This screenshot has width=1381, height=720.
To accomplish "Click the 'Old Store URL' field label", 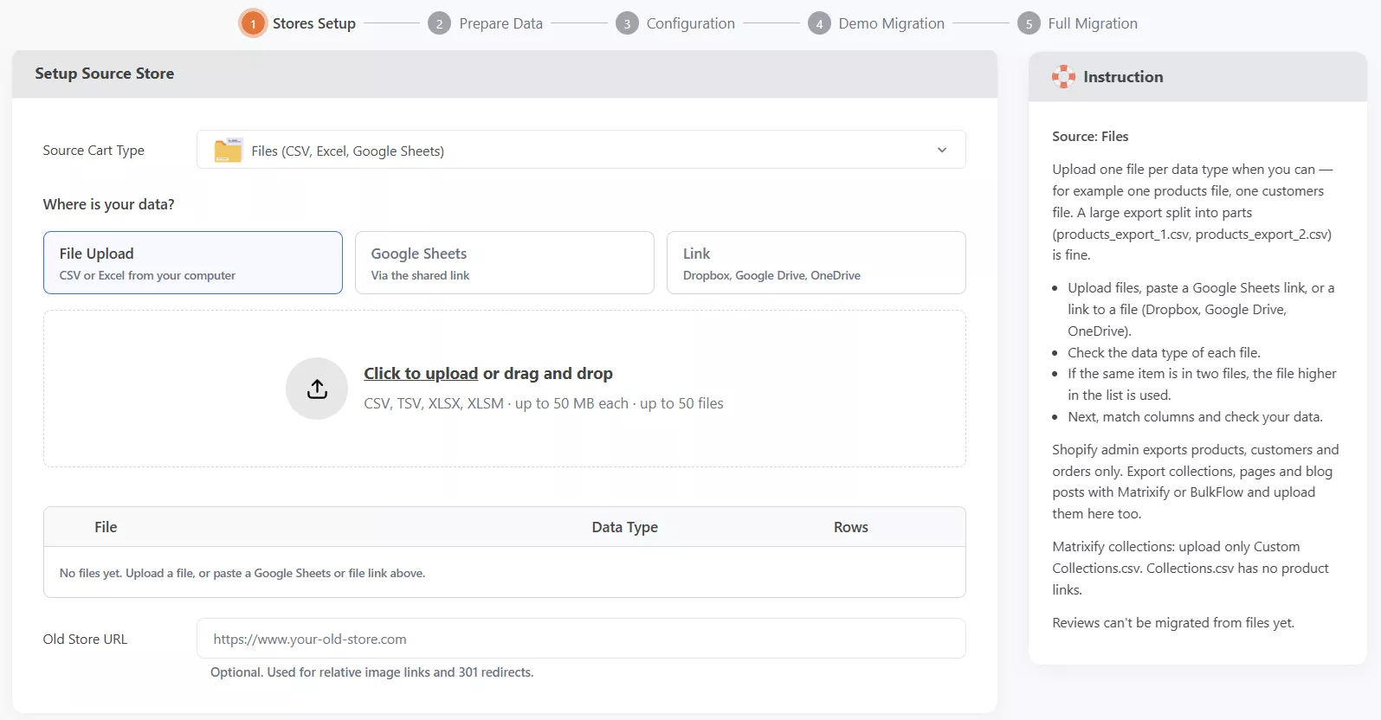I will 85,639.
